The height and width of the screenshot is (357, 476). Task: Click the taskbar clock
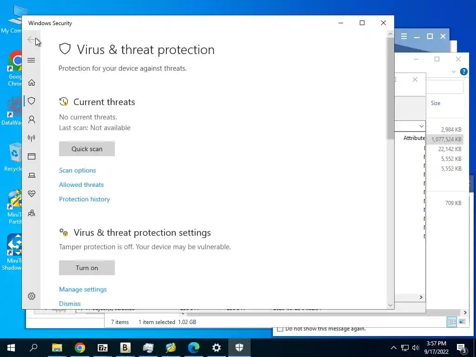[436, 348]
